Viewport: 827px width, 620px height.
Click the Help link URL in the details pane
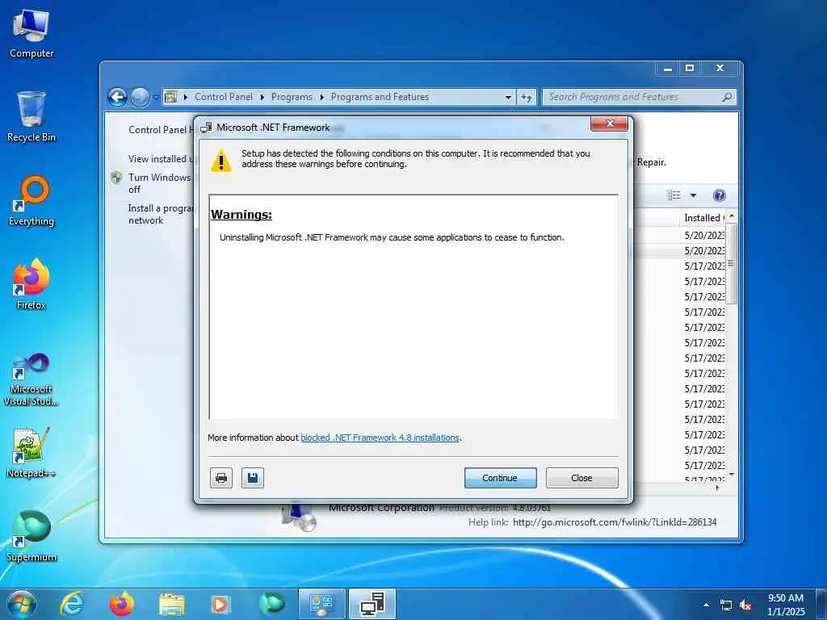[615, 522]
